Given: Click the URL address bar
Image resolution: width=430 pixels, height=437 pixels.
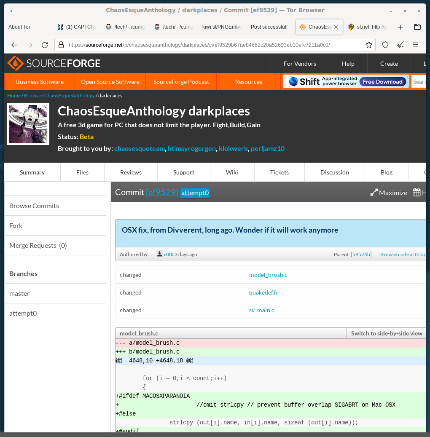Looking at the screenshot, I should [x=215, y=45].
